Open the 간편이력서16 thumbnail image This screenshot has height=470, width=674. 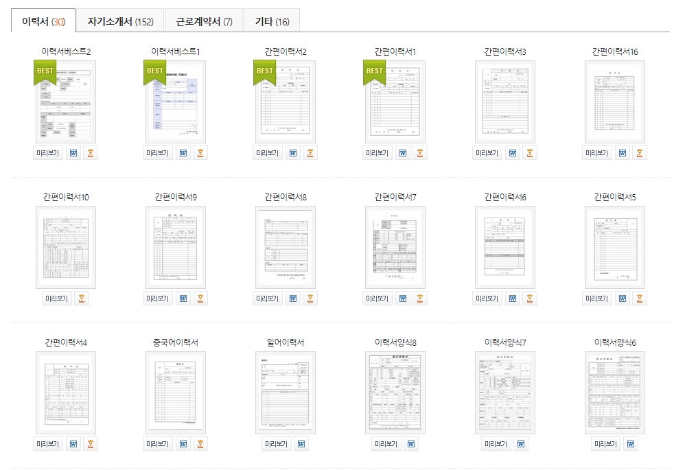(x=615, y=102)
